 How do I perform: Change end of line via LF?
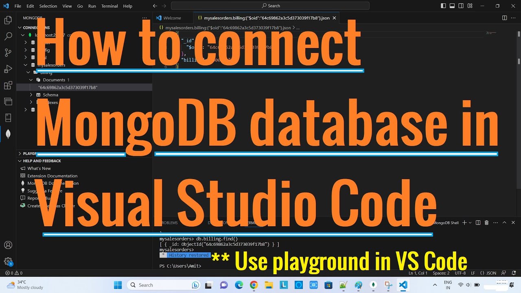tap(473, 273)
